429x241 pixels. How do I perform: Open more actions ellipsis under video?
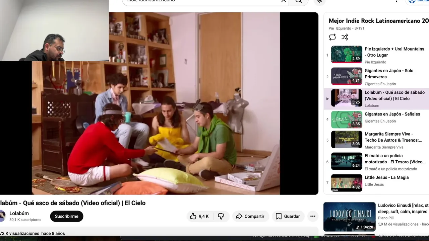313,216
